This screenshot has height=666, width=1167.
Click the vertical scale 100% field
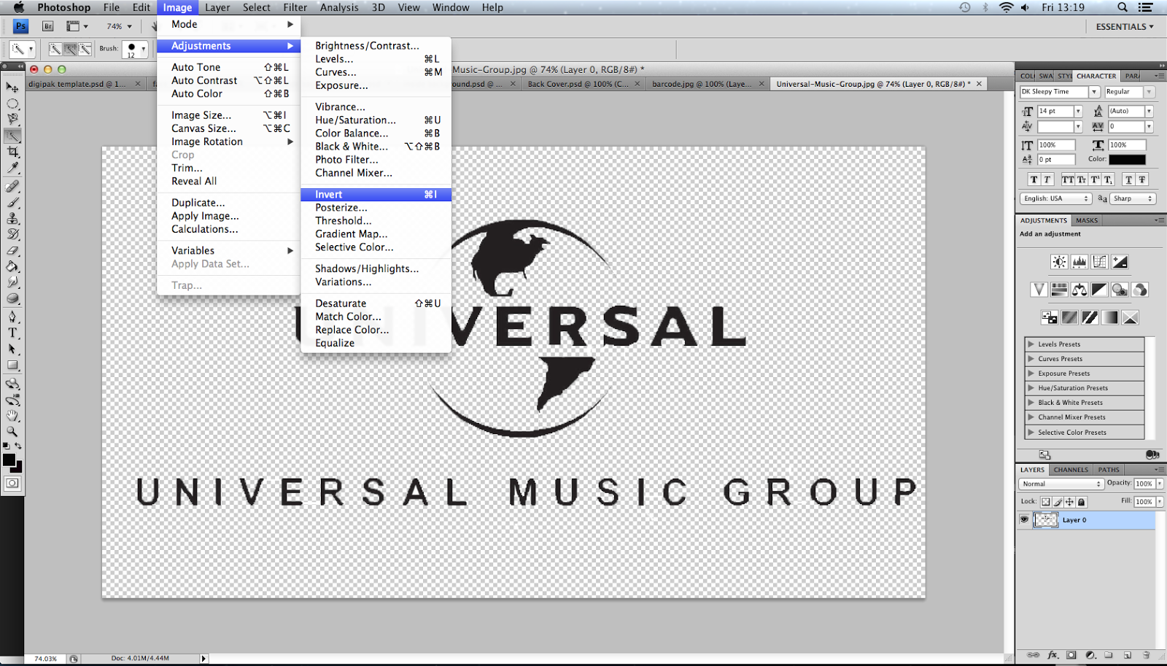(x=1056, y=145)
